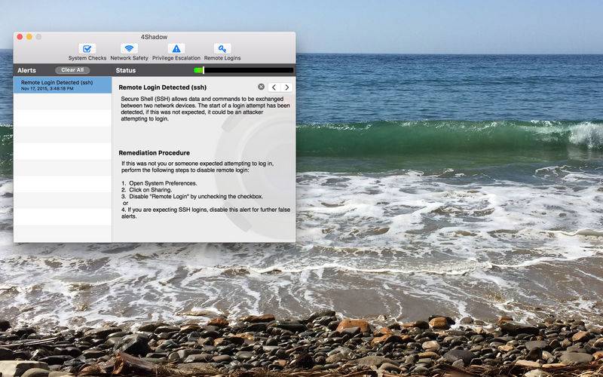603x377 pixels.
Task: Go to next alert with right chevron
Action: click(x=286, y=87)
